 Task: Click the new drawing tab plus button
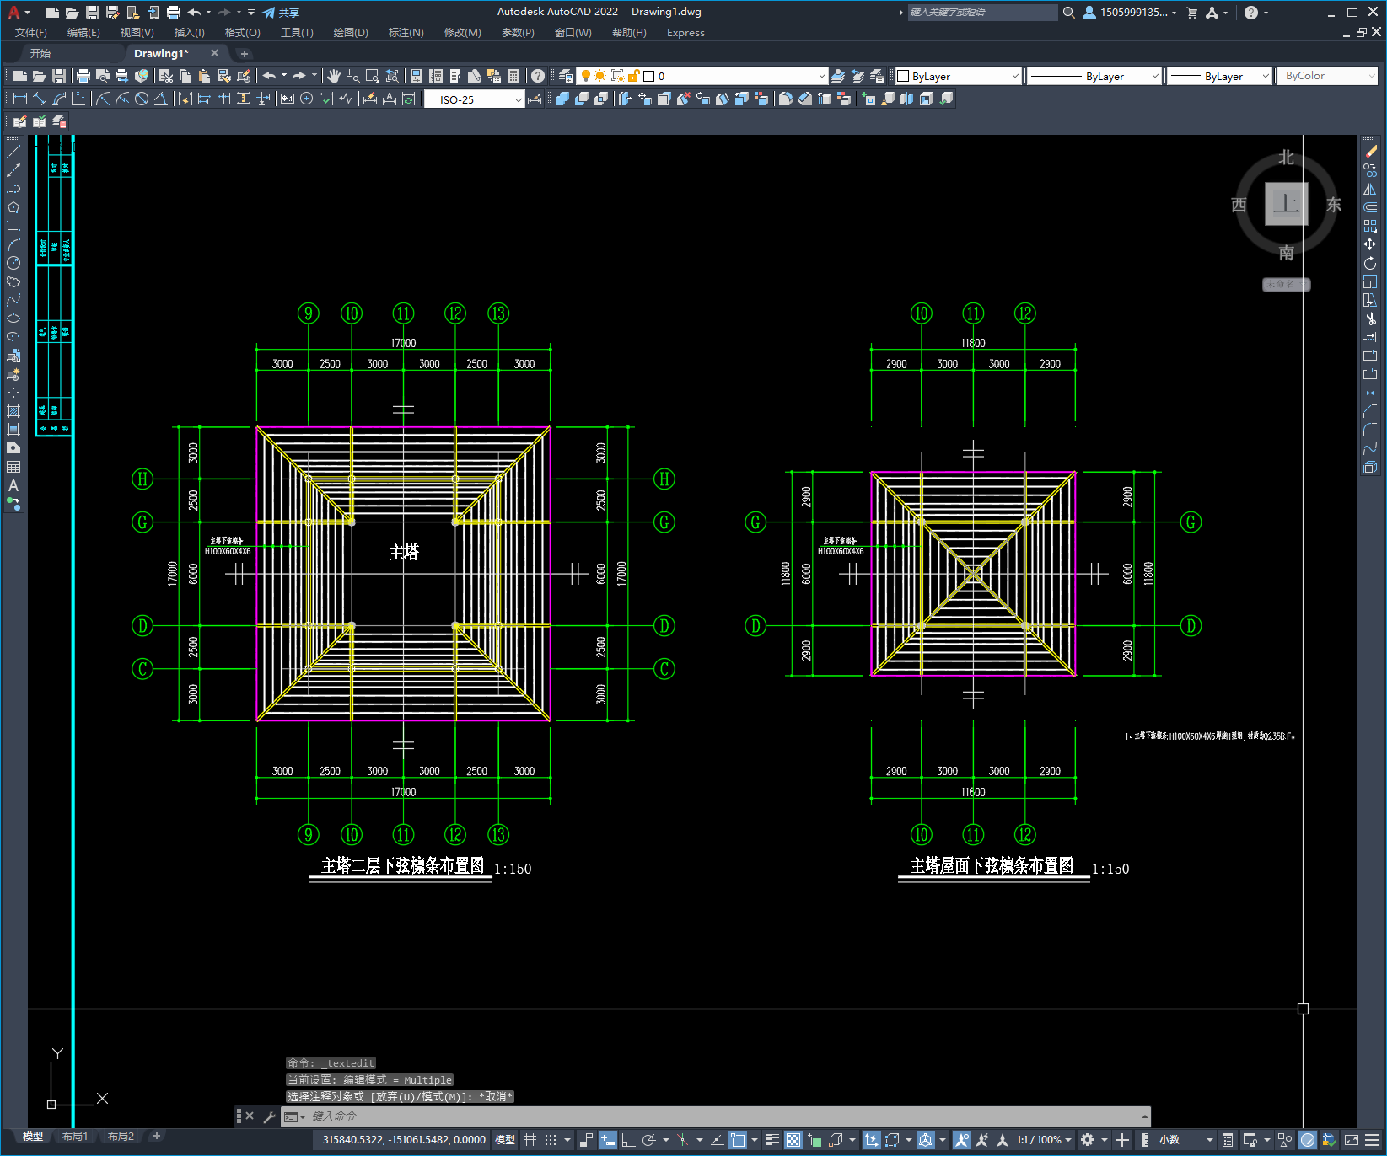[x=245, y=53]
